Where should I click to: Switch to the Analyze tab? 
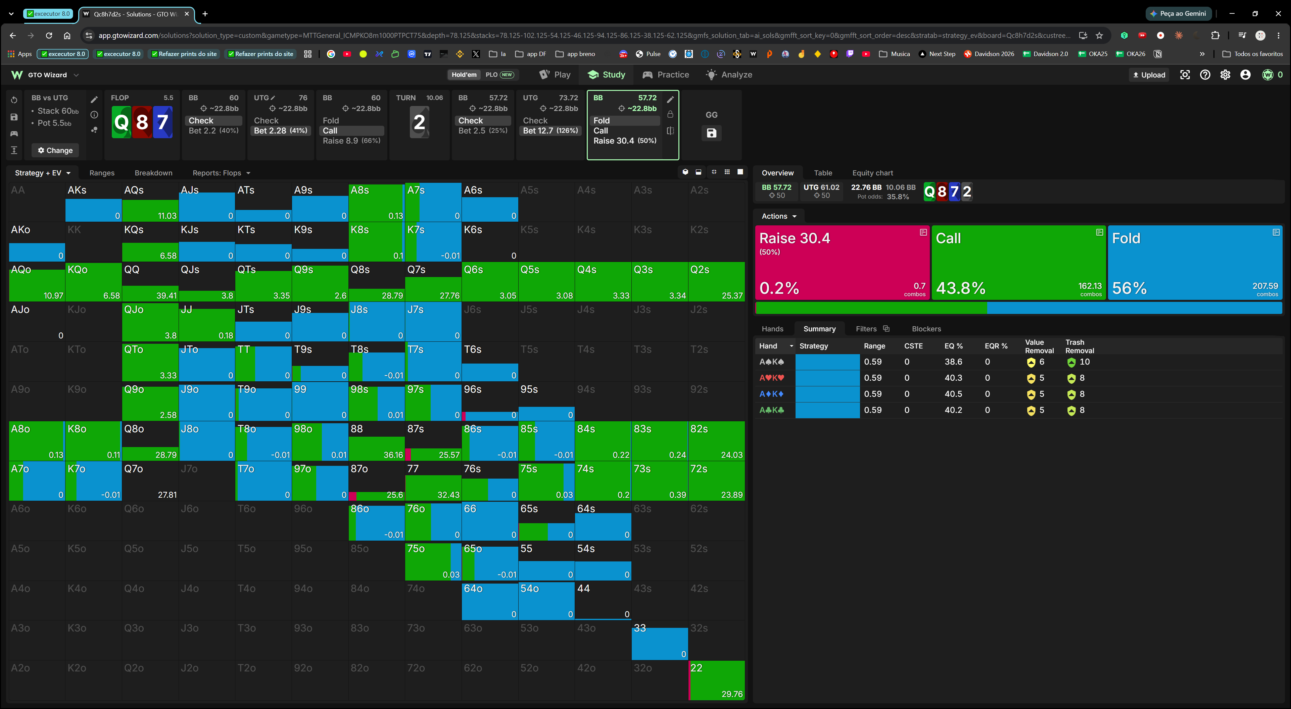pyautogui.click(x=729, y=74)
